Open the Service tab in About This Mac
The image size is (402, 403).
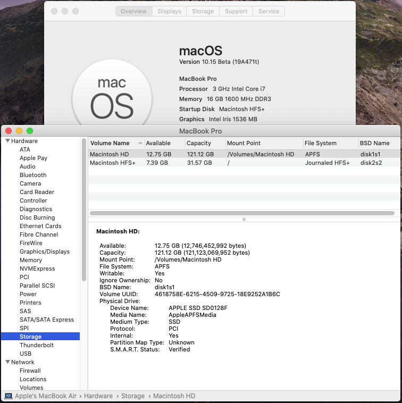click(269, 11)
